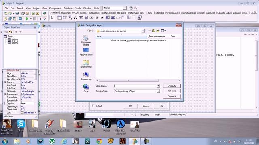Click Network (Сеть) in dialog sidebar
Screen dimensions: 259x145
(86, 88)
